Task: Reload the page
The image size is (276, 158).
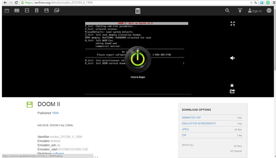Action: 16,2
